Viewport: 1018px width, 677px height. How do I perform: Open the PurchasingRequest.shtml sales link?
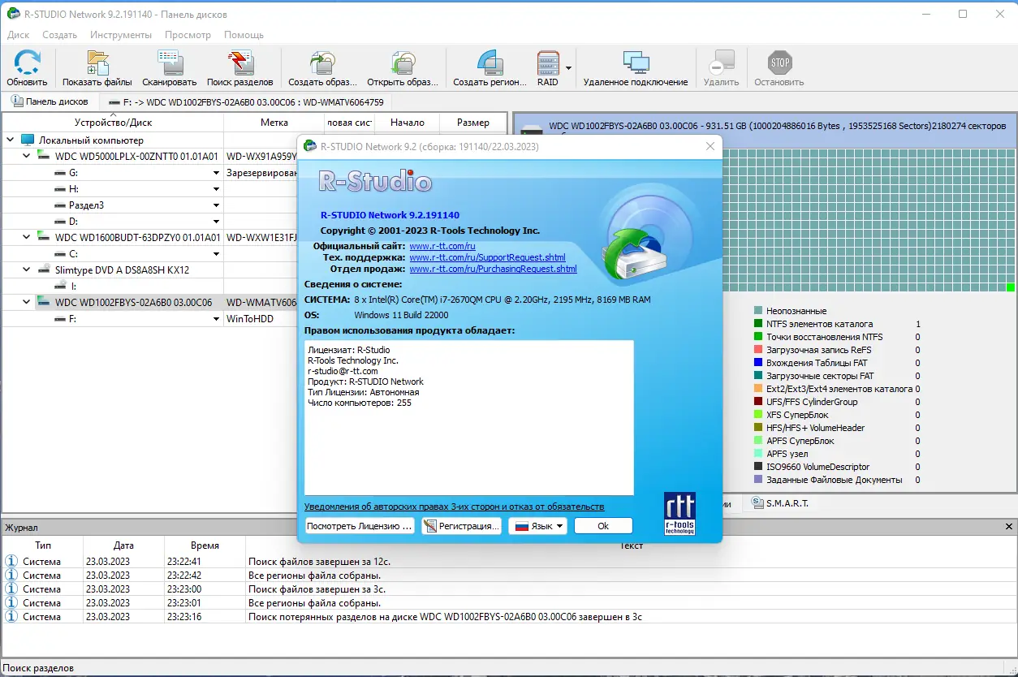[x=493, y=269]
